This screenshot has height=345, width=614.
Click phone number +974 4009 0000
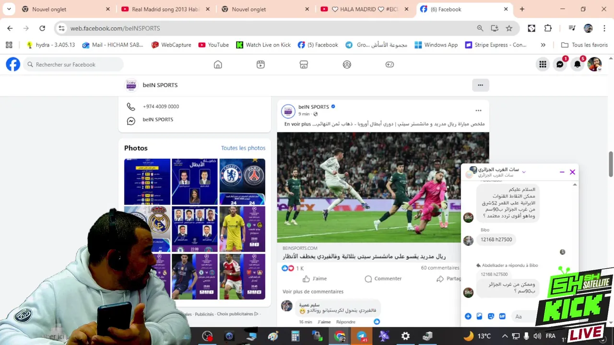pyautogui.click(x=161, y=106)
